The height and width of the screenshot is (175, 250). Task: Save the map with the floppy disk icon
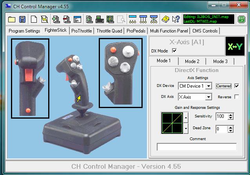point(22,20)
